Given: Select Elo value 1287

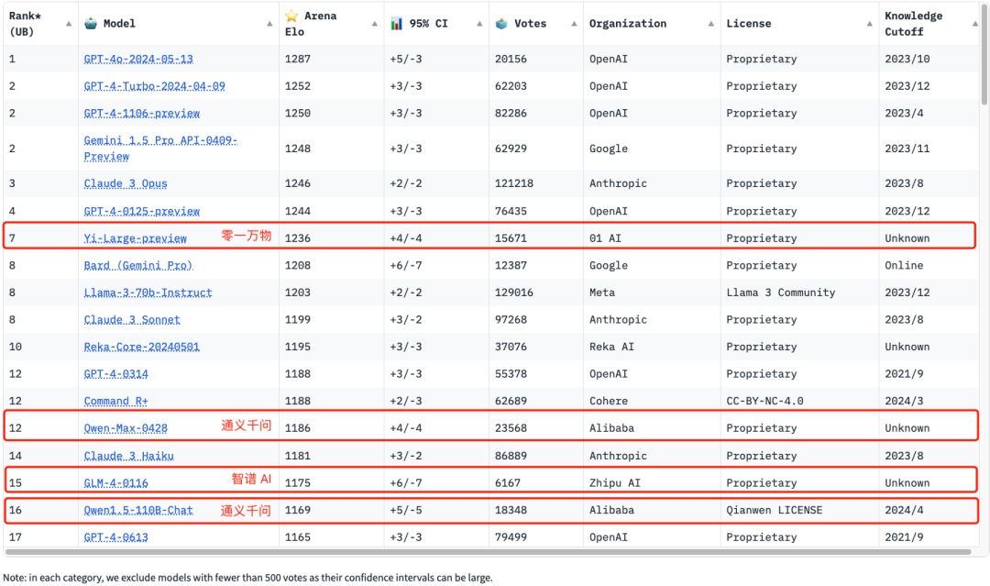Looking at the screenshot, I should [297, 59].
